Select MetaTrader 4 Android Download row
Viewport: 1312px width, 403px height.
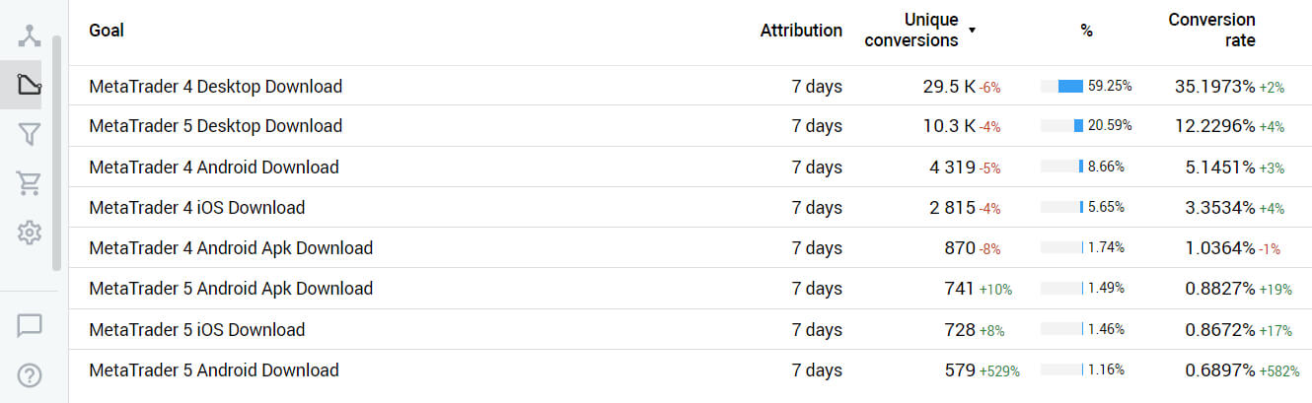coord(214,168)
